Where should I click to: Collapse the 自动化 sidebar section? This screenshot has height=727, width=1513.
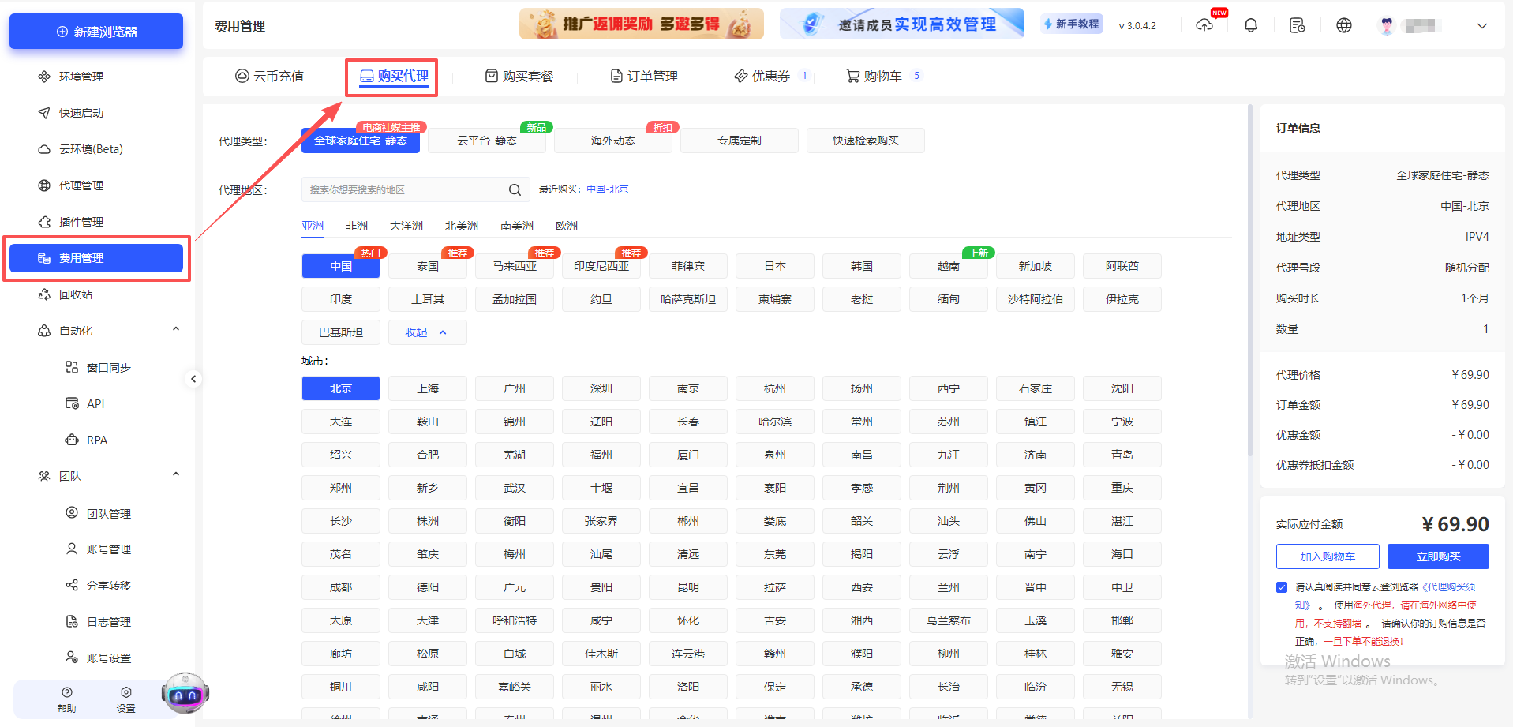(175, 329)
